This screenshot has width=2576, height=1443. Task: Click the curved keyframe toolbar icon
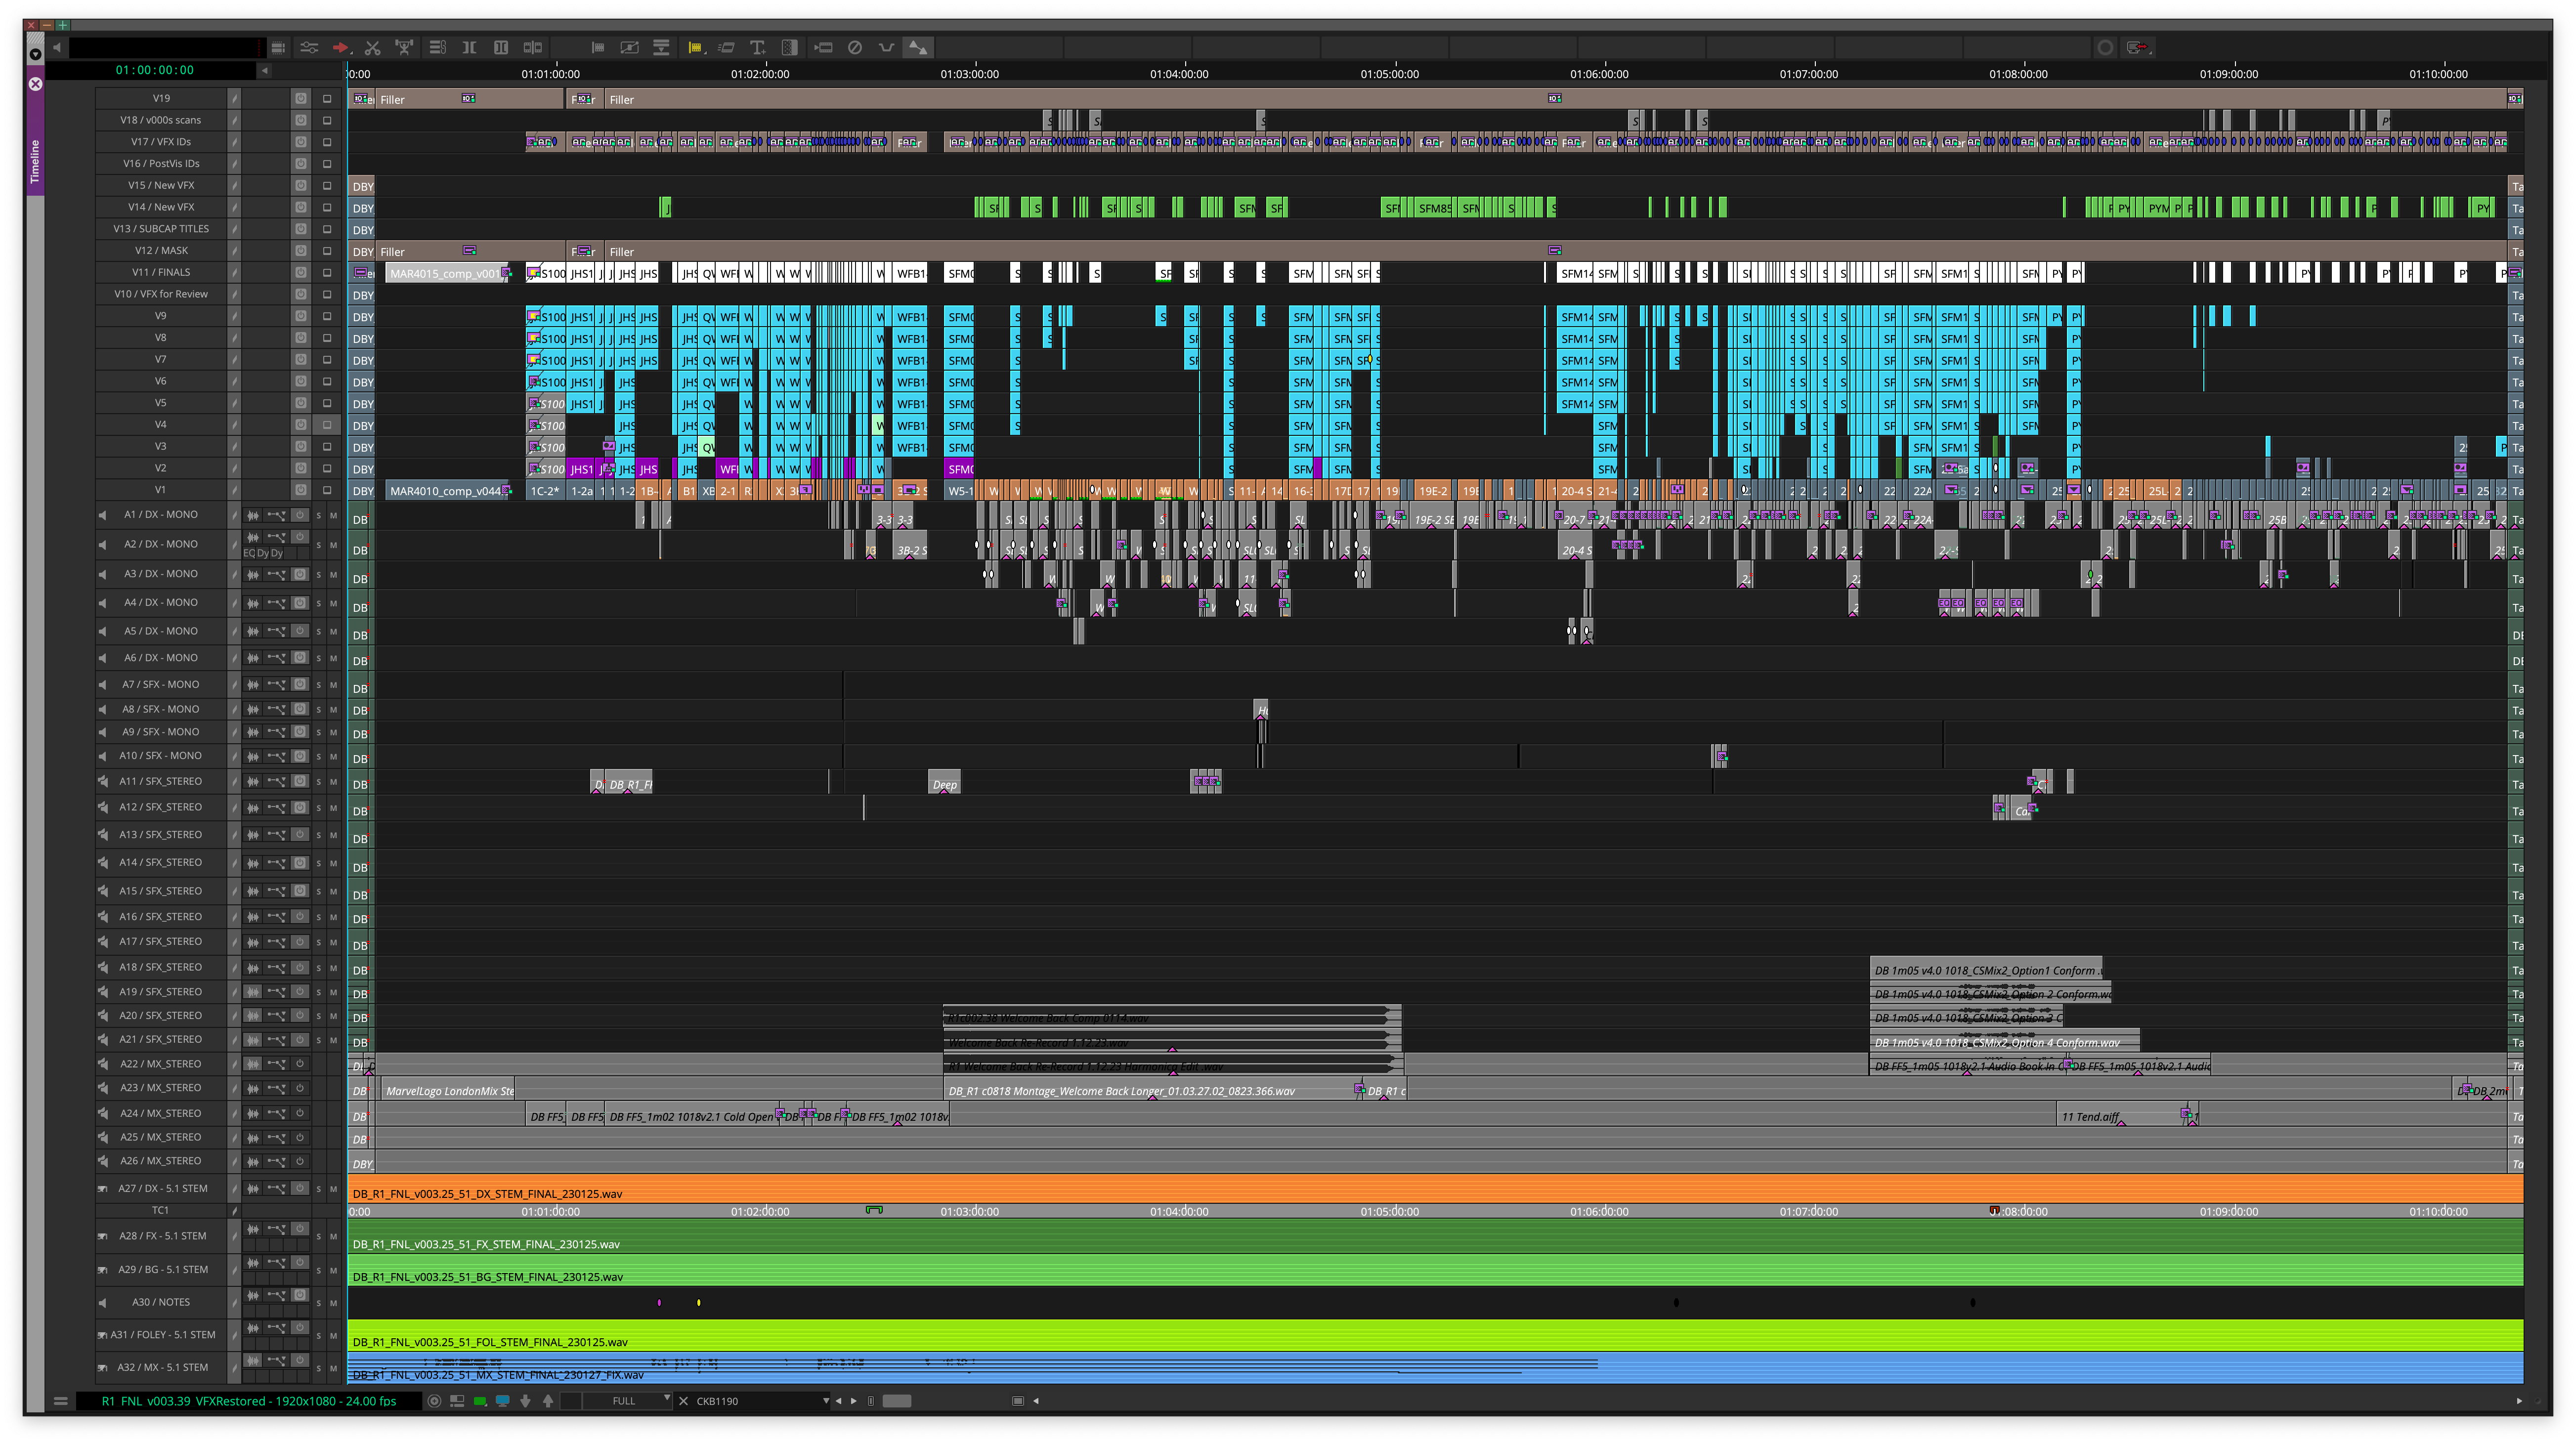(886, 47)
